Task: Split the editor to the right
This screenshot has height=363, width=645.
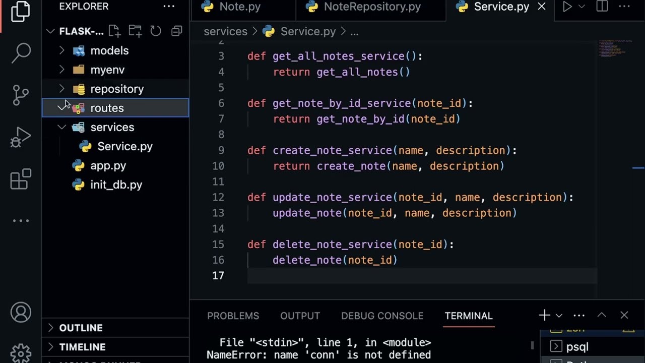Action: (x=602, y=7)
